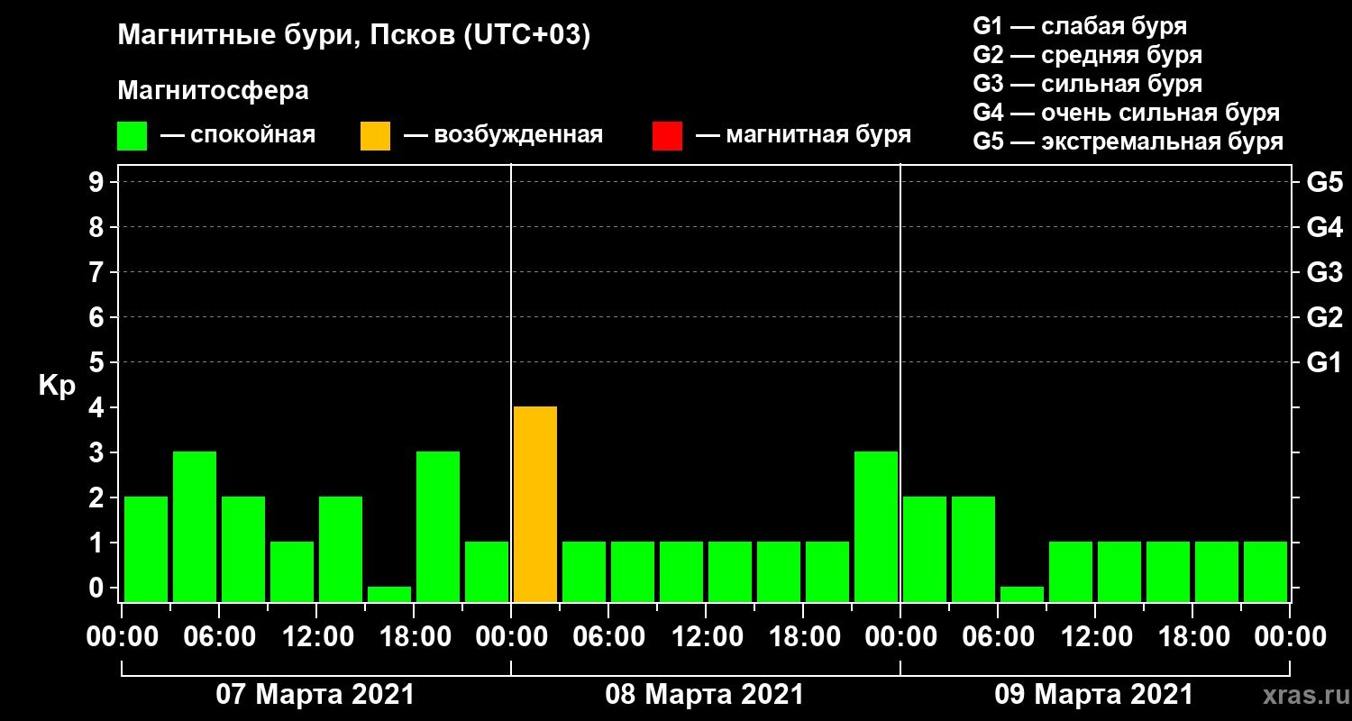
Task: Click the right-axis 'G5' label
Action: (x=1324, y=182)
